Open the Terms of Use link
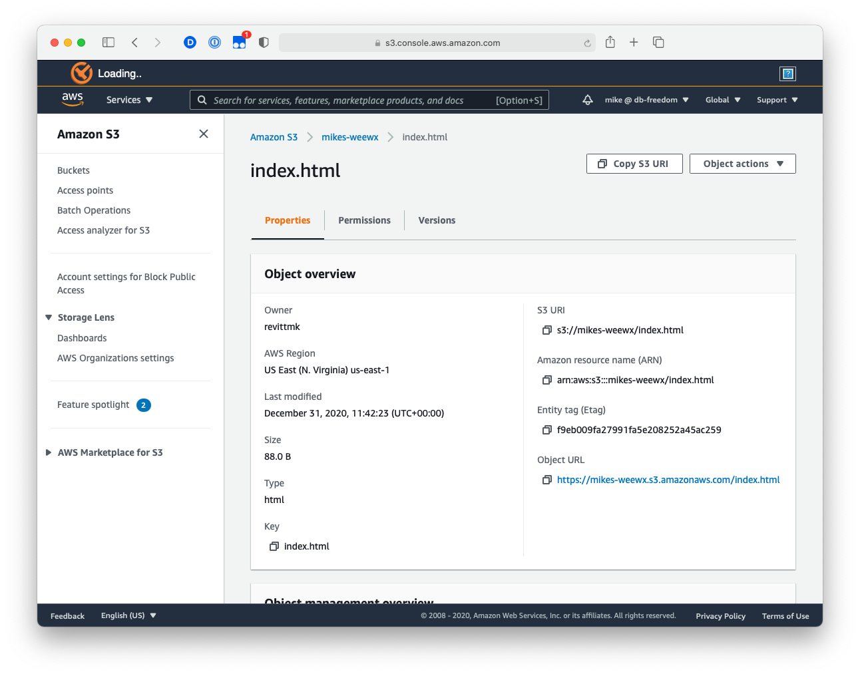This screenshot has height=676, width=860. (785, 616)
